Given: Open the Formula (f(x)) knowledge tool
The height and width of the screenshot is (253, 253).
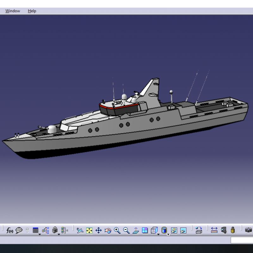Looking at the screenshot, I should (x=9, y=230).
